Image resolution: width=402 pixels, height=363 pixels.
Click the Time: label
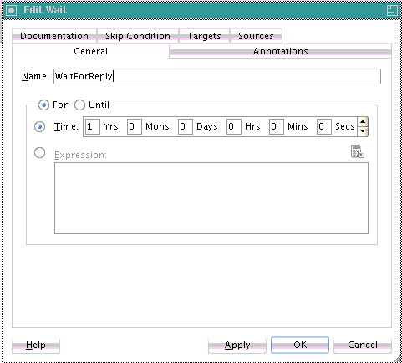click(x=66, y=126)
